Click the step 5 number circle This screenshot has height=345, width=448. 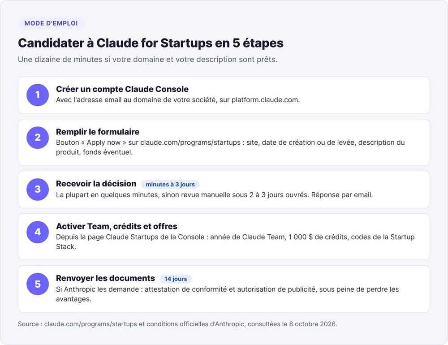click(38, 284)
